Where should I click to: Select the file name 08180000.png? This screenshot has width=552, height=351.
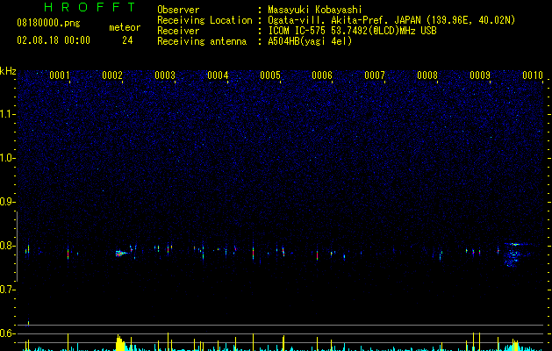pos(48,24)
